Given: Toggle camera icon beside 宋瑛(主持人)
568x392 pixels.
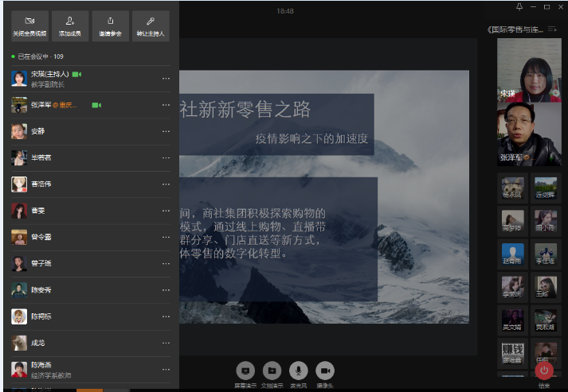Looking at the screenshot, I should [x=76, y=74].
